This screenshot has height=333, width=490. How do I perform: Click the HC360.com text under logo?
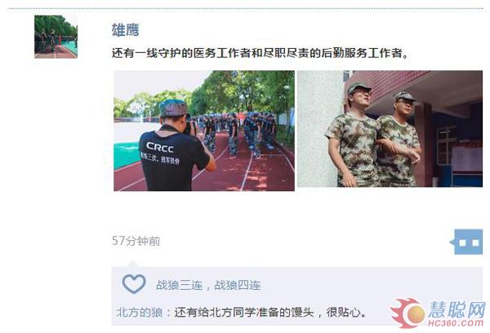click(x=456, y=322)
